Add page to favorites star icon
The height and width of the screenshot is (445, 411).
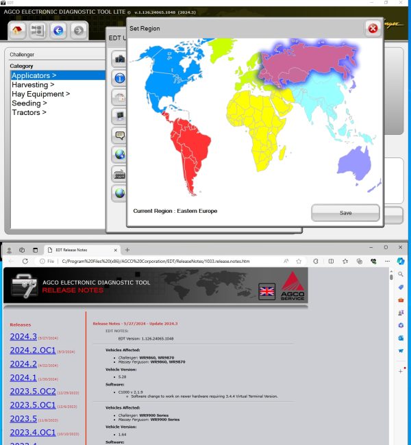(x=299, y=261)
